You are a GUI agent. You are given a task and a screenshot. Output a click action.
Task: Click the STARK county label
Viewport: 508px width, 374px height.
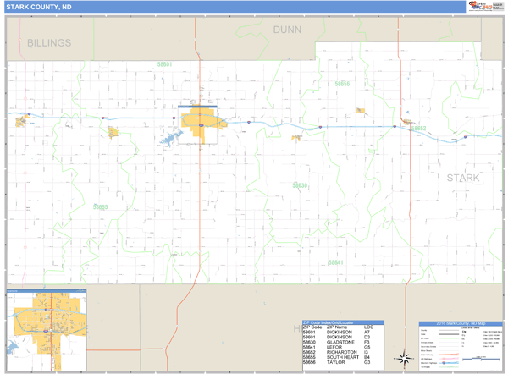tap(463, 179)
